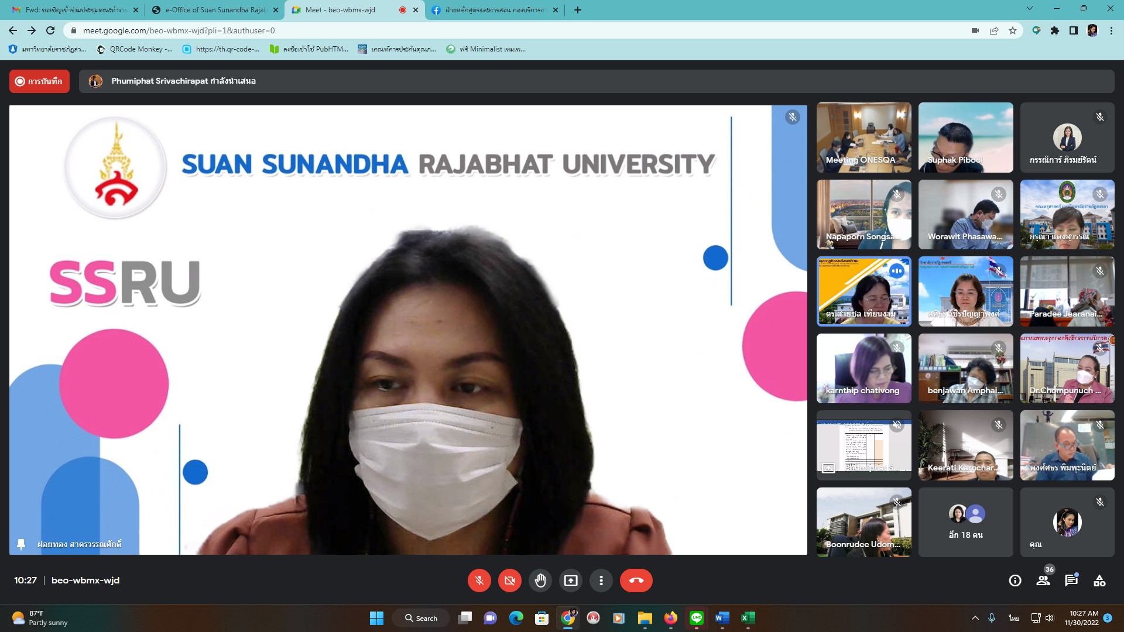Viewport: 1124px width, 632px height.
Task: Open the activities shapes icon
Action: pos(1099,581)
